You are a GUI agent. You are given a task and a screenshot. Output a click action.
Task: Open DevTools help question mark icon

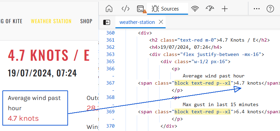pos(270,9)
